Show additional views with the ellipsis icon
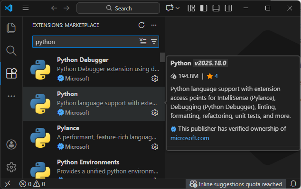This screenshot has height=189, width=301. tap(11, 96)
